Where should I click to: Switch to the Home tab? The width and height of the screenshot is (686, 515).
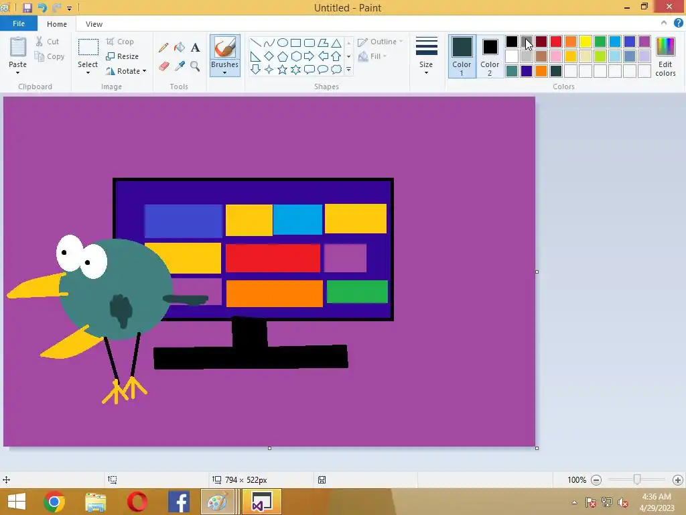[x=57, y=24]
